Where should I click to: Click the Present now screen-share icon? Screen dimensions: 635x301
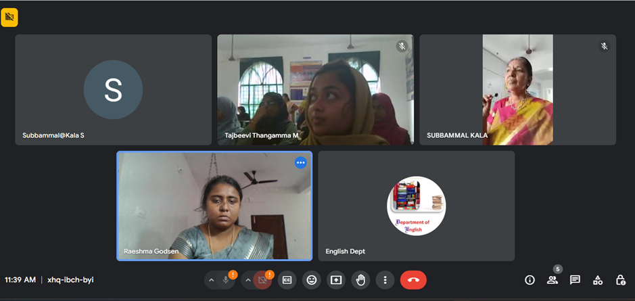point(336,280)
